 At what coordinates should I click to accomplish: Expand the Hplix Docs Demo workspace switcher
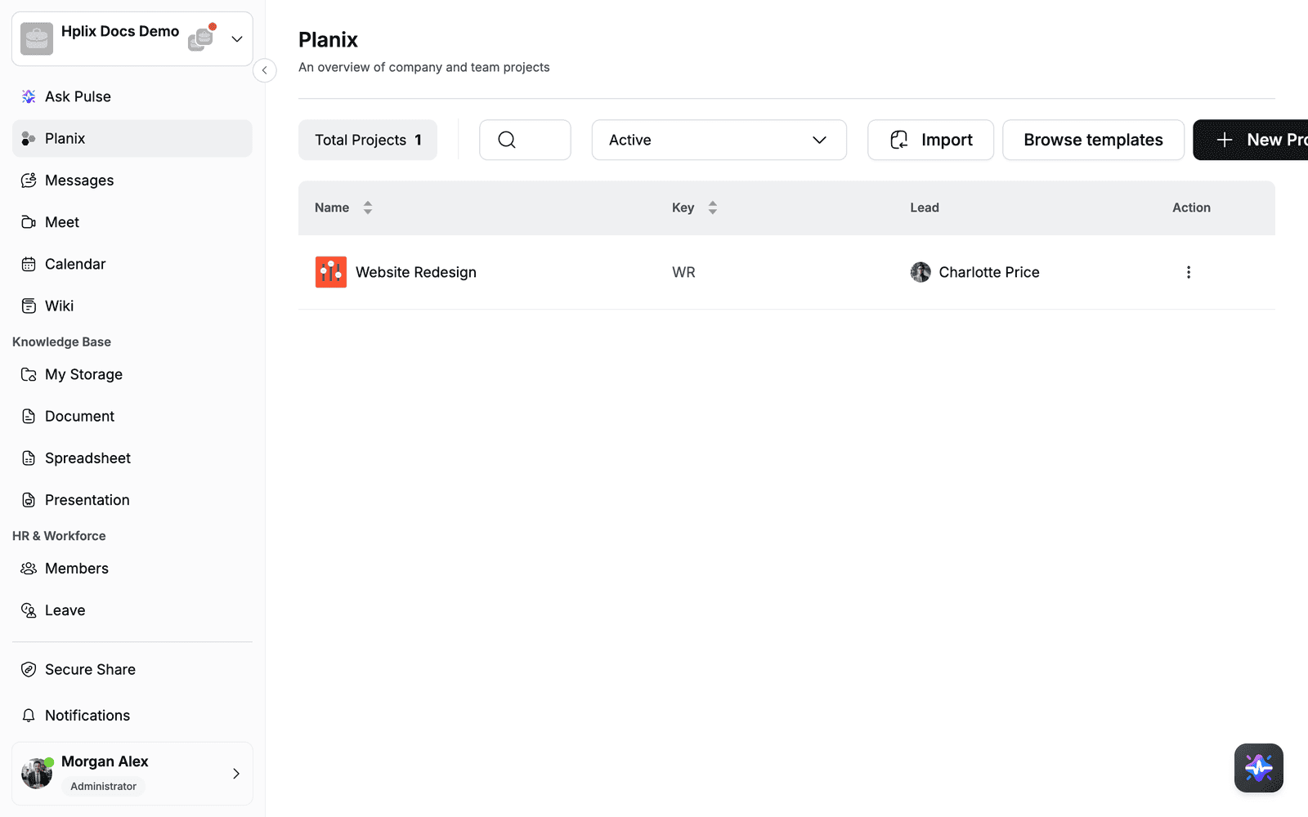pos(237,38)
